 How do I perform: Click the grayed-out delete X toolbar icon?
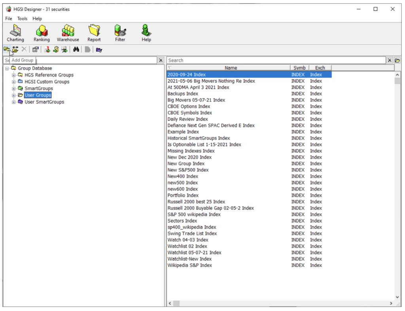24,49
